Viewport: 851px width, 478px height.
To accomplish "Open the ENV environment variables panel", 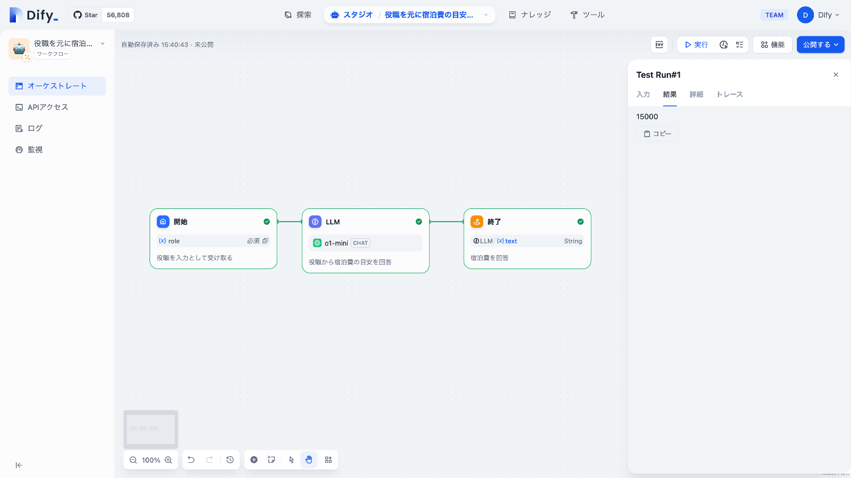I will point(659,44).
